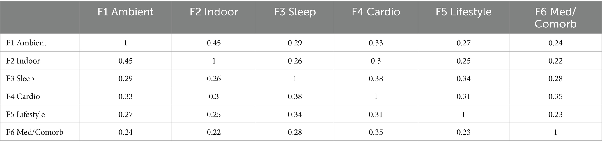Click 0.23 in the F5 Lifestyle row
This screenshot has height=146, width=602.
555,114
